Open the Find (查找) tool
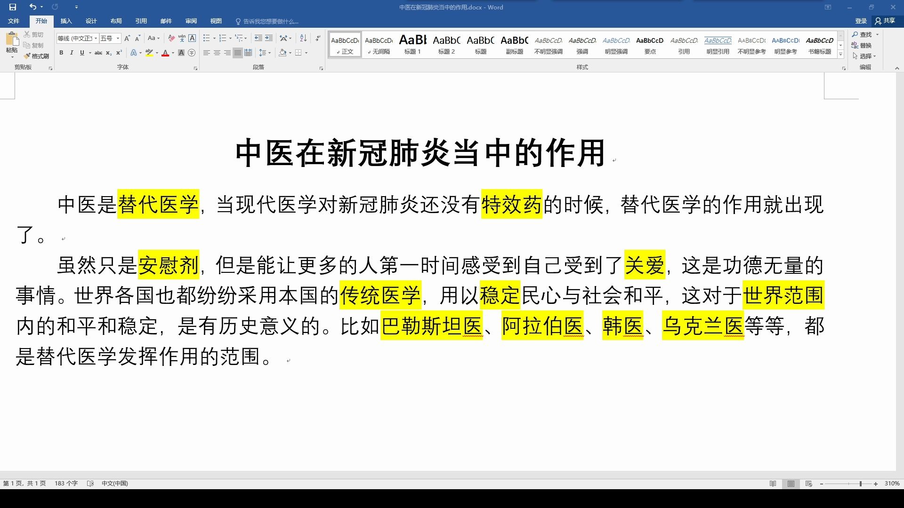The height and width of the screenshot is (508, 904). point(864,34)
